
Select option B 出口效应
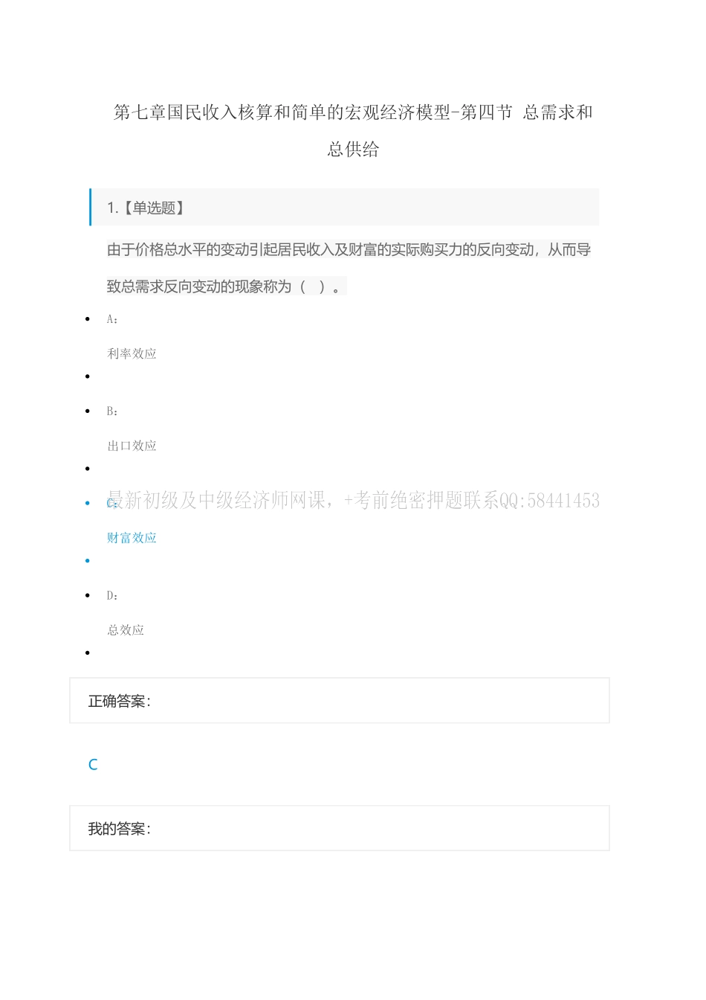(x=132, y=446)
